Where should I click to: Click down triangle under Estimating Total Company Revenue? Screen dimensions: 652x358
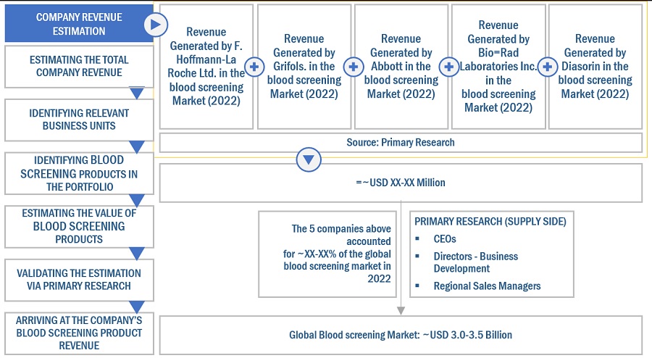[136, 93]
